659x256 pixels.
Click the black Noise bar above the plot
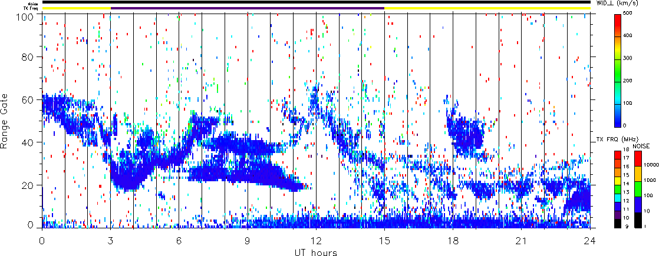pyautogui.click(x=316, y=2)
